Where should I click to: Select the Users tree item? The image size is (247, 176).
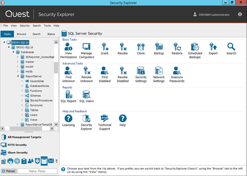[34, 115]
